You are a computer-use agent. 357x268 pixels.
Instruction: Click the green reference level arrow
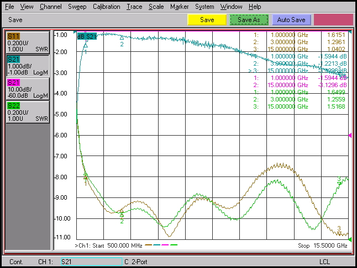[x=350, y=239]
